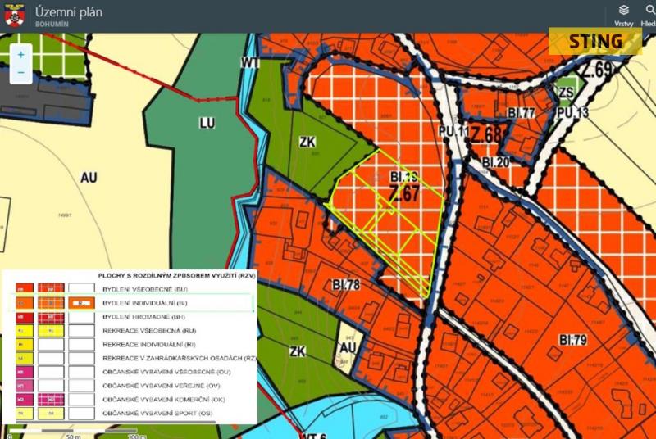Click the WT water stream label near LU

coord(250,63)
